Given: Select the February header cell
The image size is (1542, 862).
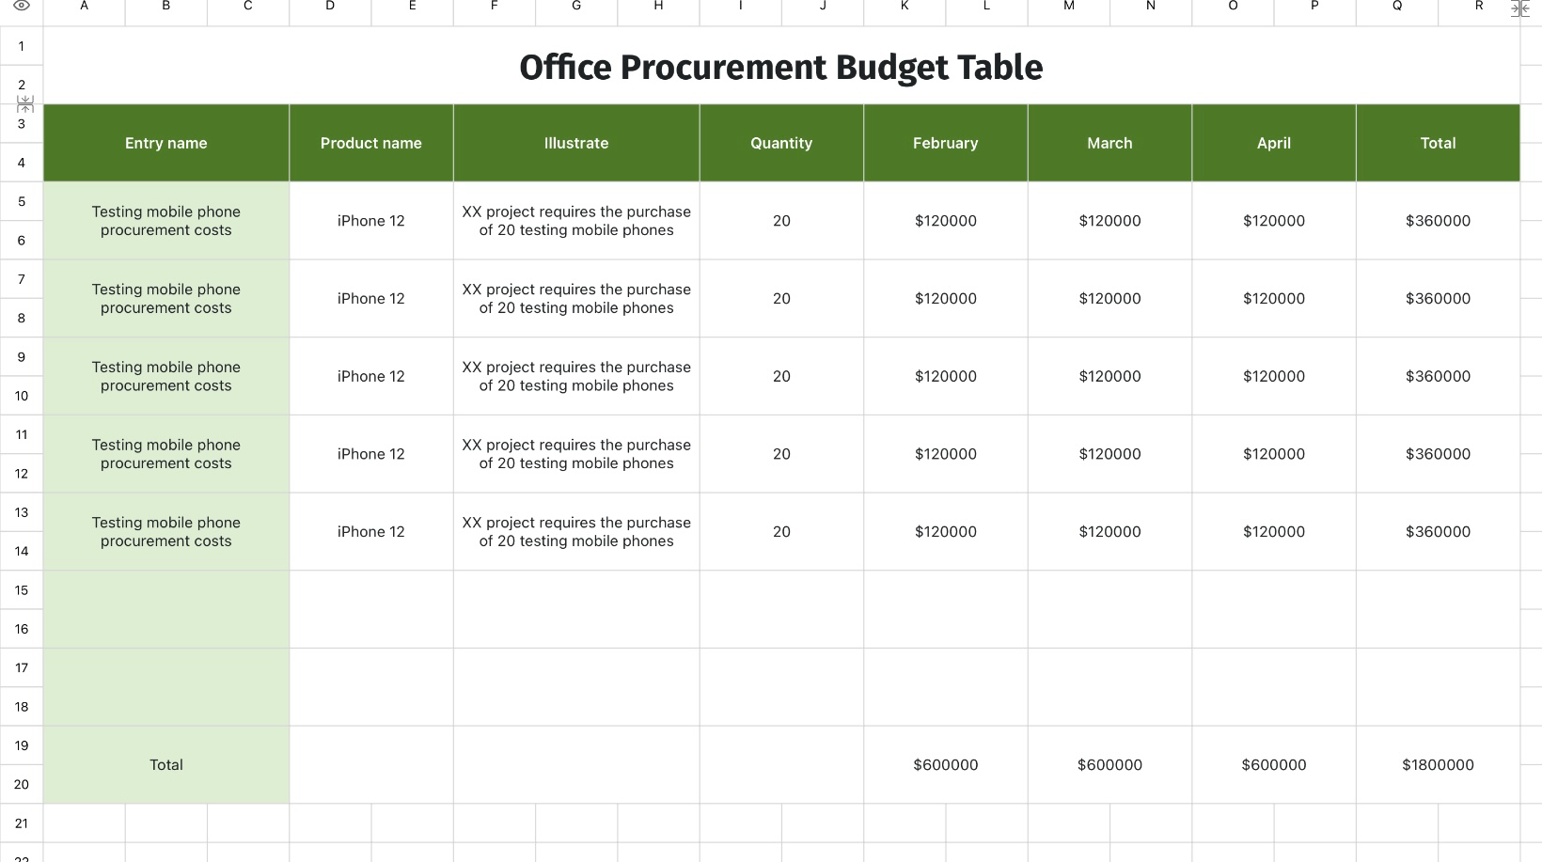Looking at the screenshot, I should pyautogui.click(x=946, y=143).
